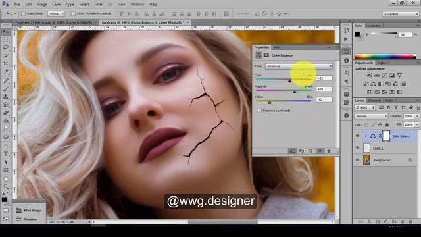Click the lock position icon in Layers panel
Screen dimensions: 421x237
[380, 124]
